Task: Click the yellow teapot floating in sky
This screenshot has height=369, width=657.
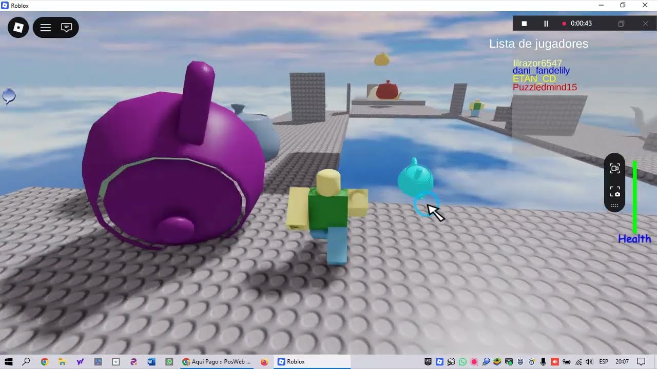Action: coord(381,59)
